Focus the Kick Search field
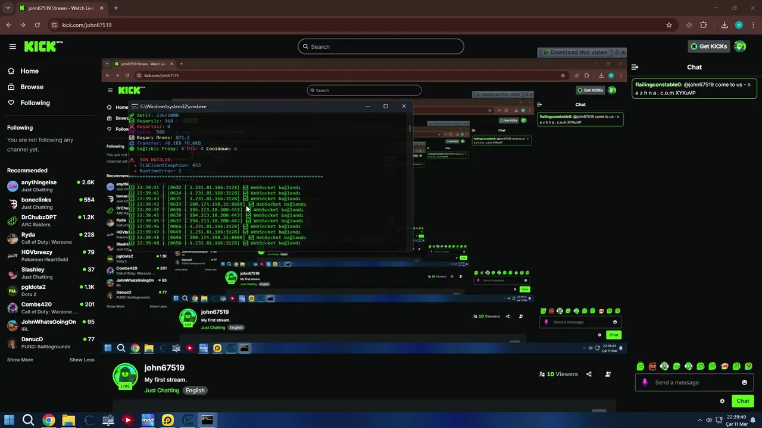The height and width of the screenshot is (428, 762). pos(381,46)
